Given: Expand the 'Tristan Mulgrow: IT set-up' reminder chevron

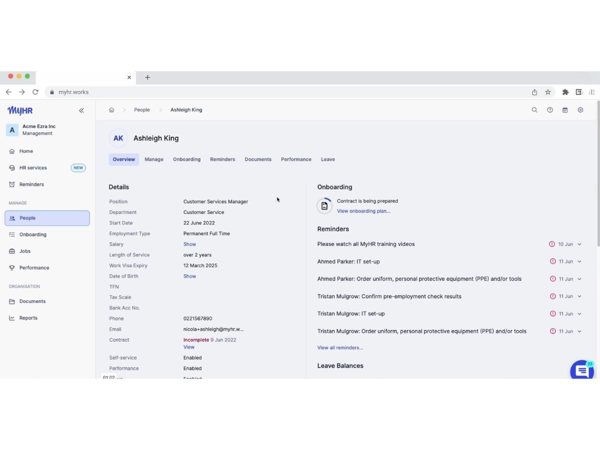Looking at the screenshot, I should pyautogui.click(x=579, y=314).
